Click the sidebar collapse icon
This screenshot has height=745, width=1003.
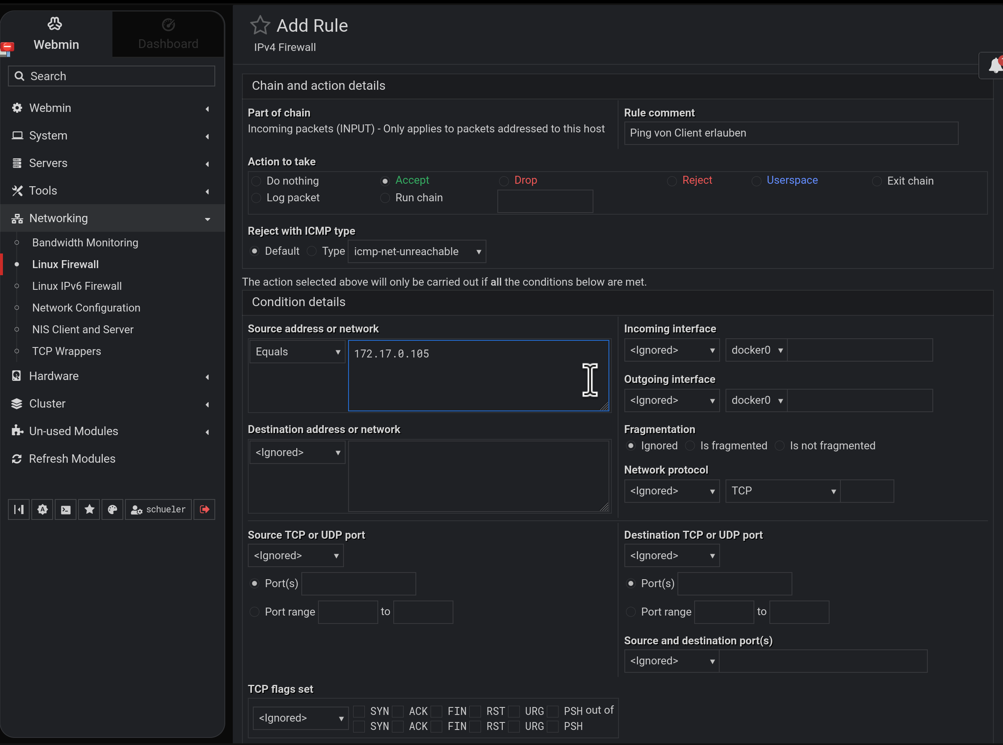(19, 509)
